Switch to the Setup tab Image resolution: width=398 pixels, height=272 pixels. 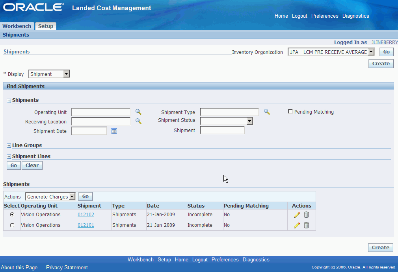pos(46,26)
